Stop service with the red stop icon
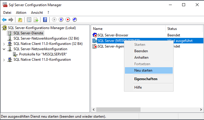Screen dimensions: 204x120 [x=68, y=20]
